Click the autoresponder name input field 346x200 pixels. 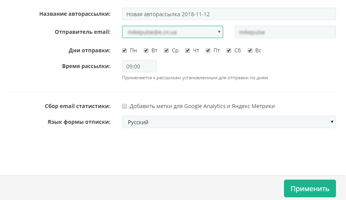229,14
